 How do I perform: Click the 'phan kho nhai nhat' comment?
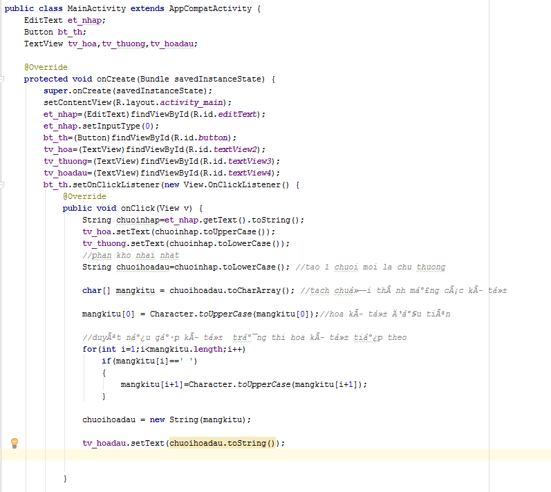[x=130, y=255]
